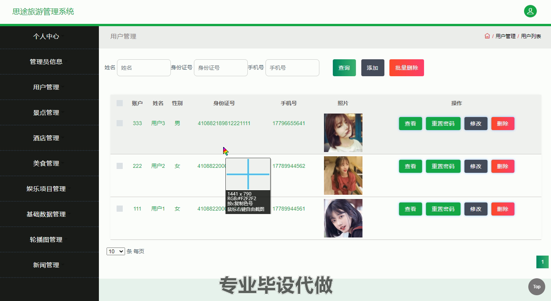Edit the 用户3 record
Viewport: 551px width, 301px height.
click(x=476, y=124)
